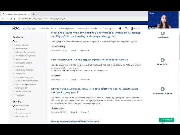Image resolution: width=180 pixels, height=135 pixels.
Task: Sort by Recently answered
Action: coord(13,113)
